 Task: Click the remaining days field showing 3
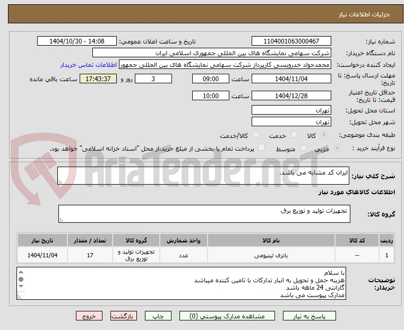[153, 79]
